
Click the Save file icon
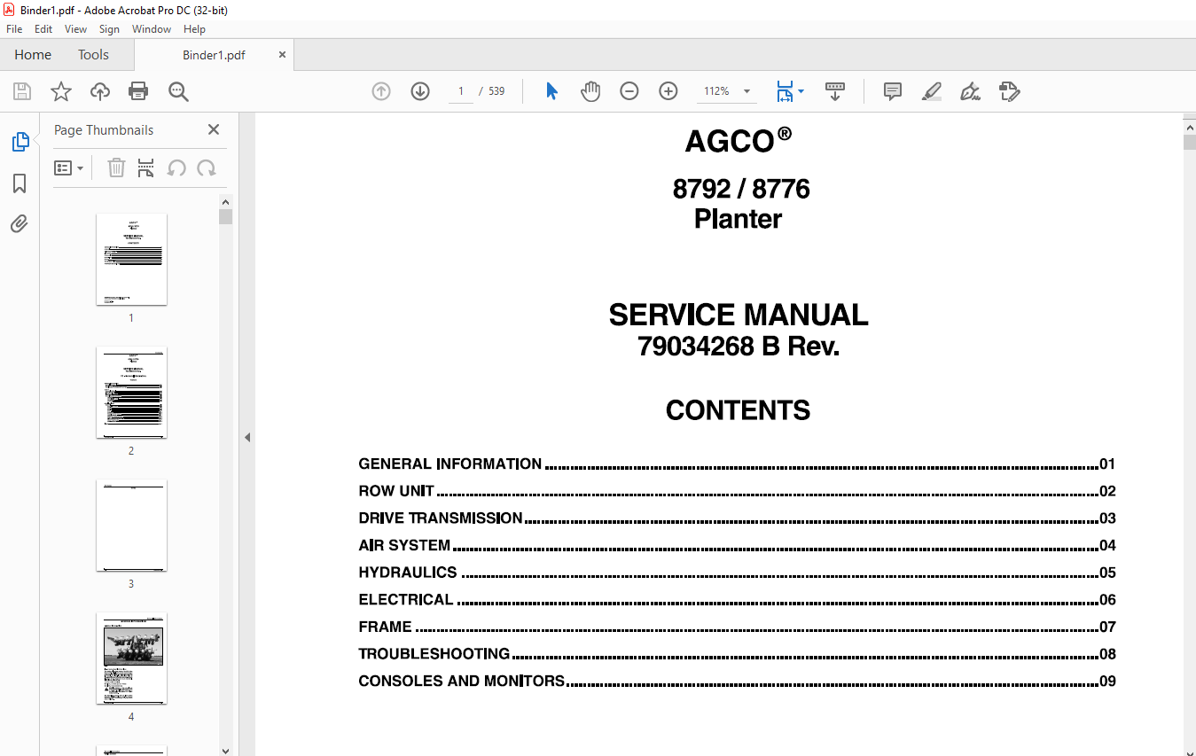point(21,91)
